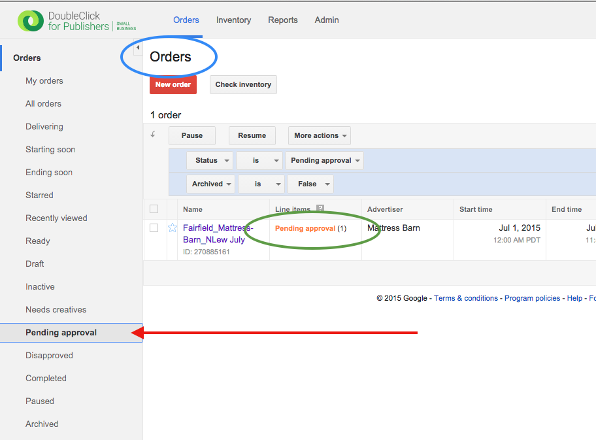Collapse the left sidebar panel arrow
This screenshot has width=596, height=440.
[138, 48]
